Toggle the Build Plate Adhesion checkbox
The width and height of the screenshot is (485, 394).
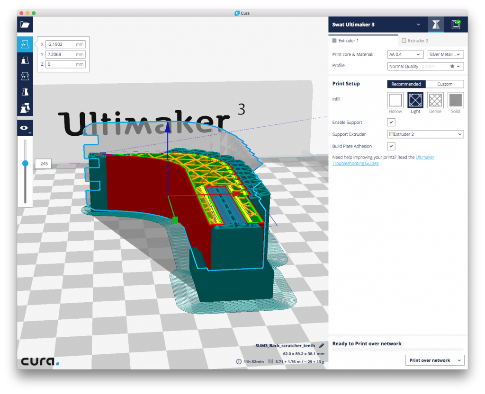pyautogui.click(x=391, y=146)
